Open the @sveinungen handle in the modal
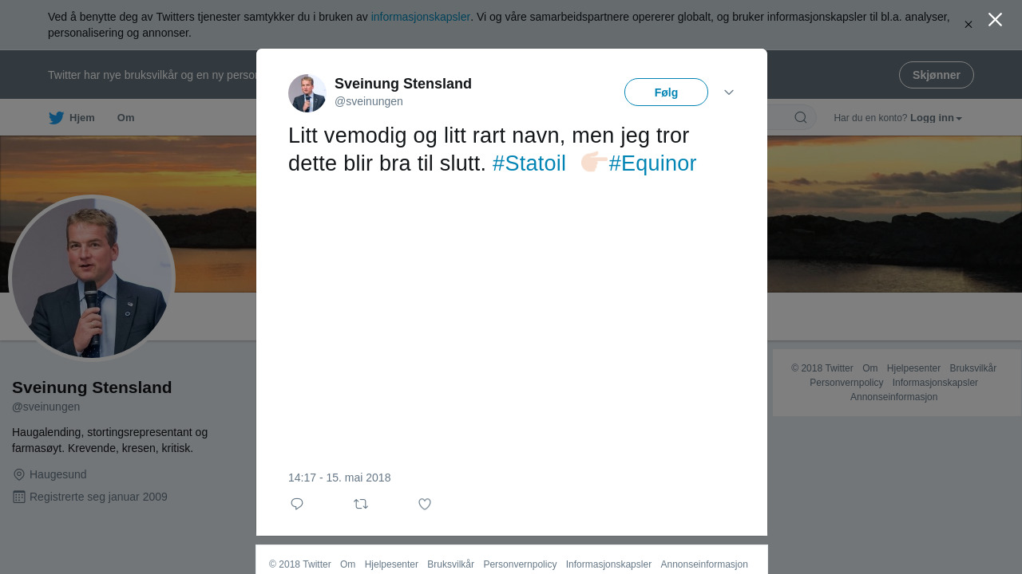This screenshot has height=574, width=1022. [x=369, y=101]
